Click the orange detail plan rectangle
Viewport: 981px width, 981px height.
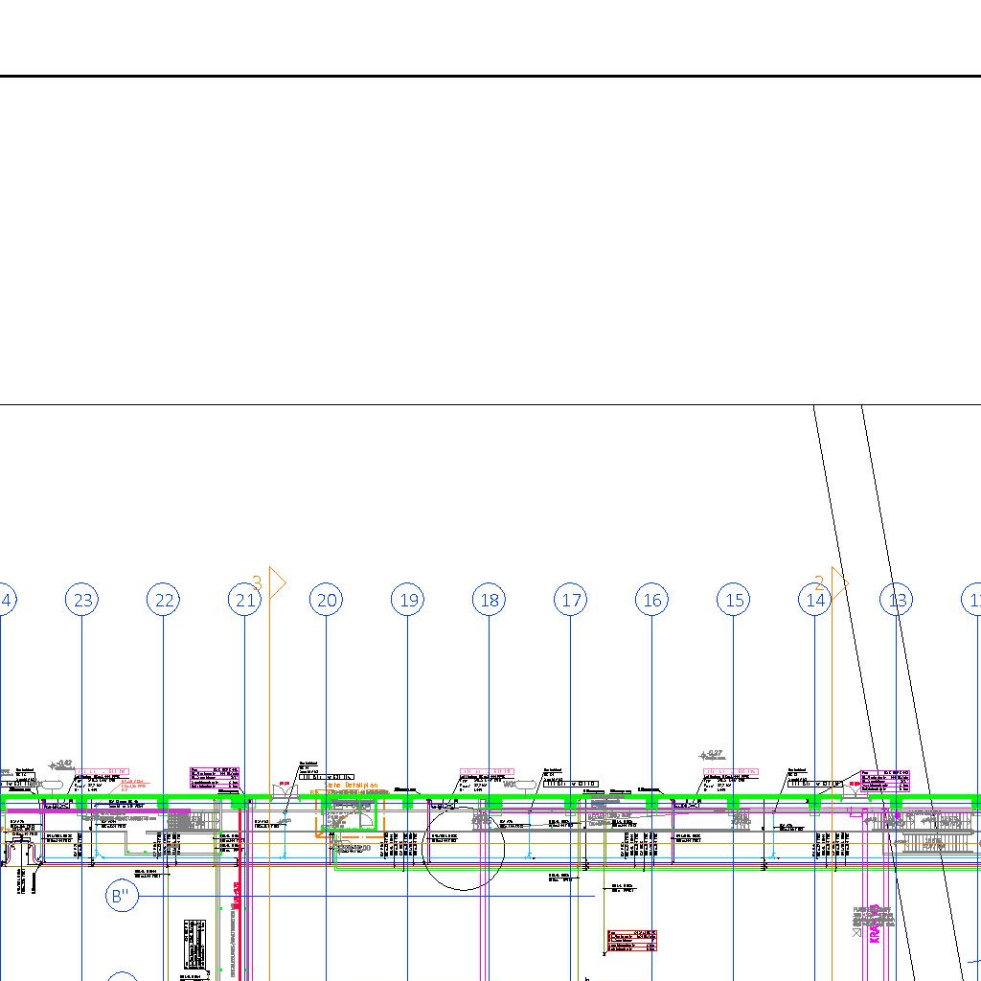[x=347, y=817]
